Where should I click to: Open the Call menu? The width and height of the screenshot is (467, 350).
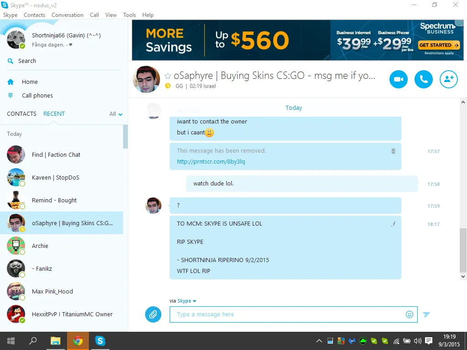pos(94,15)
